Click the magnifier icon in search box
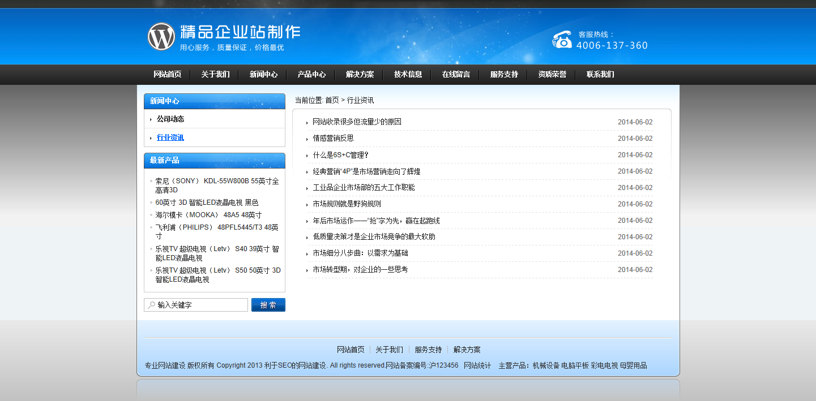 click(151, 305)
